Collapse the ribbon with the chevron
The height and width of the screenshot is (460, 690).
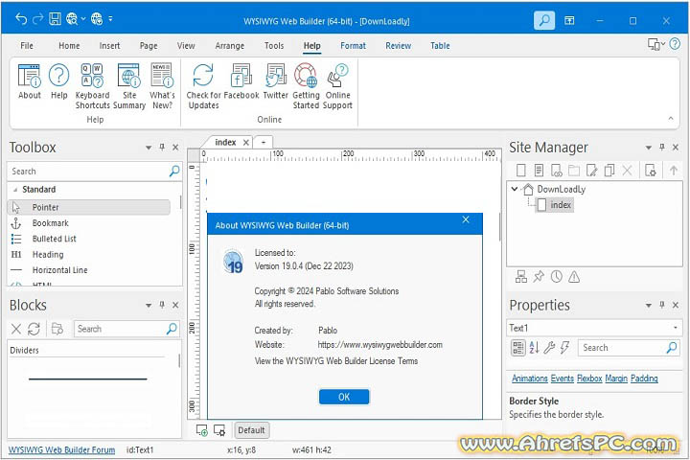671,118
